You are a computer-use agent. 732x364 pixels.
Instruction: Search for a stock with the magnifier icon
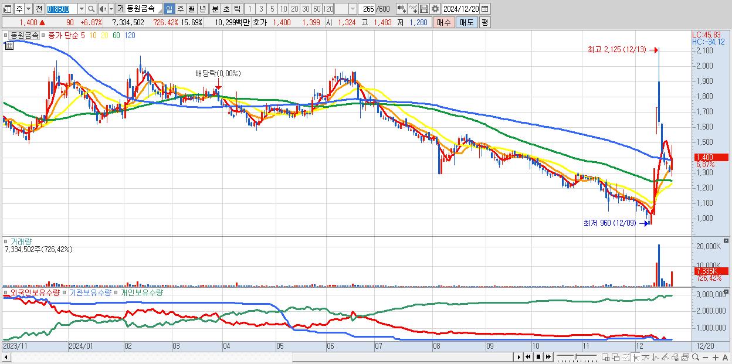point(91,9)
